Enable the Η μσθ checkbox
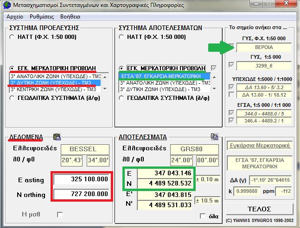The height and width of the screenshot is (228, 300). [x=60, y=215]
